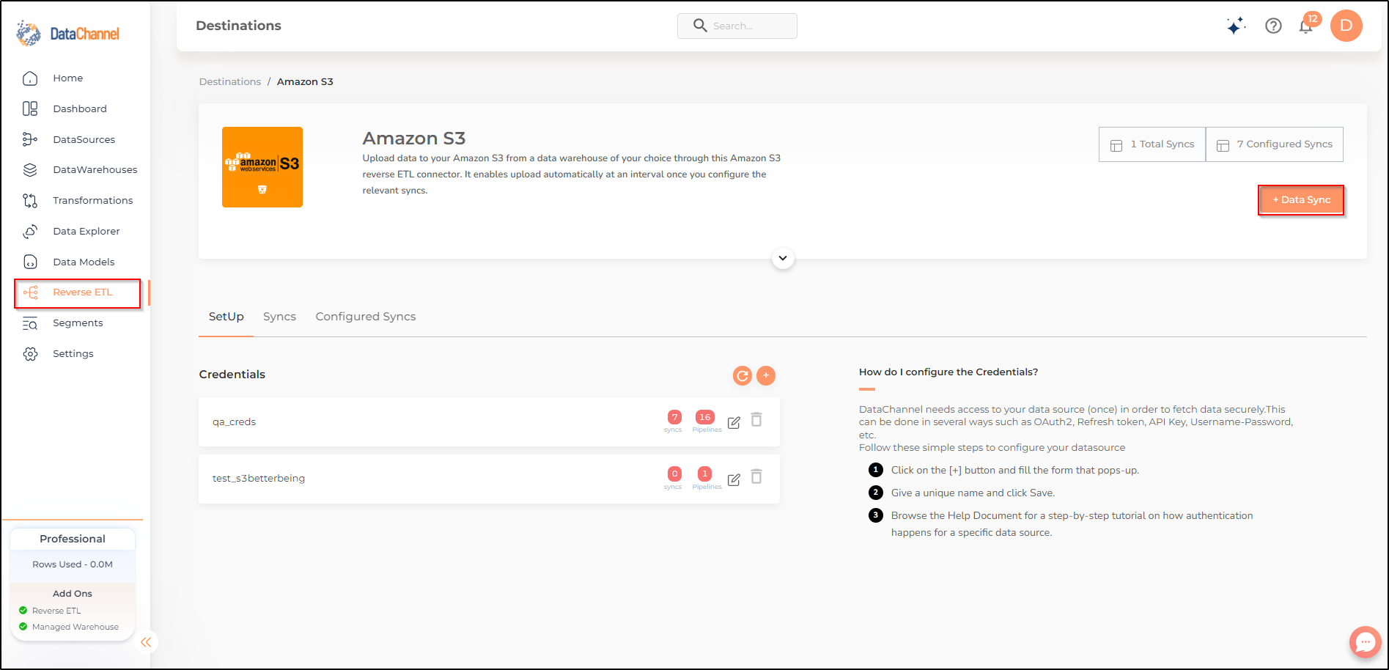This screenshot has width=1389, height=670.
Task: Click the + Data Sync button
Action: click(1301, 200)
